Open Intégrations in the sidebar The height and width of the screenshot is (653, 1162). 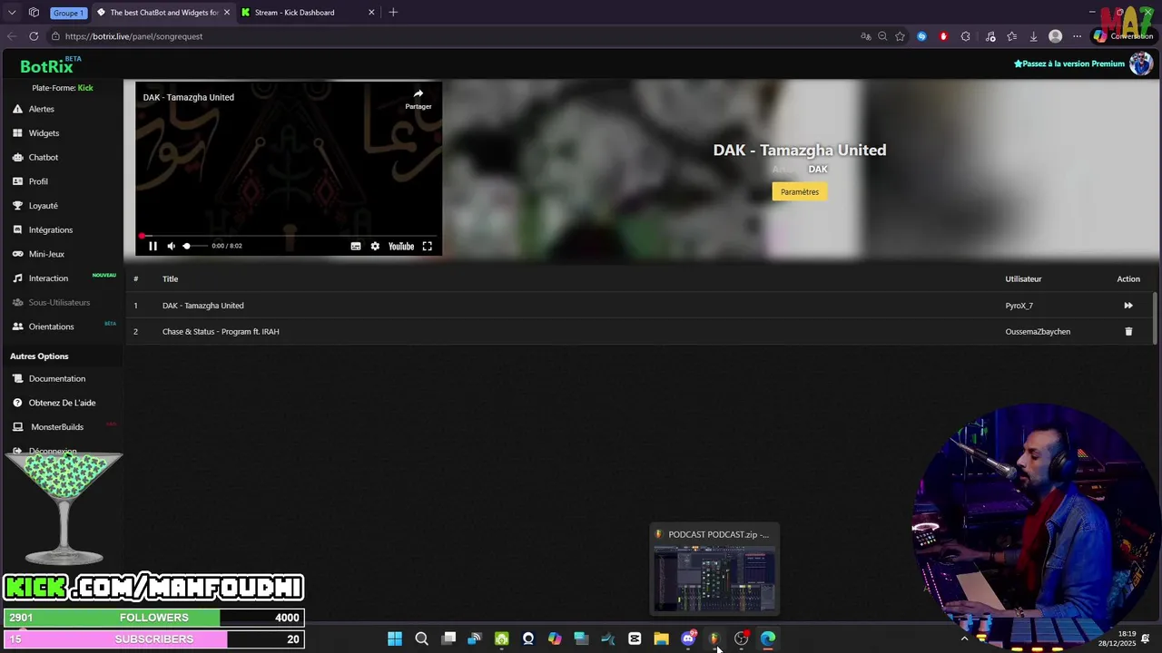tap(50, 230)
